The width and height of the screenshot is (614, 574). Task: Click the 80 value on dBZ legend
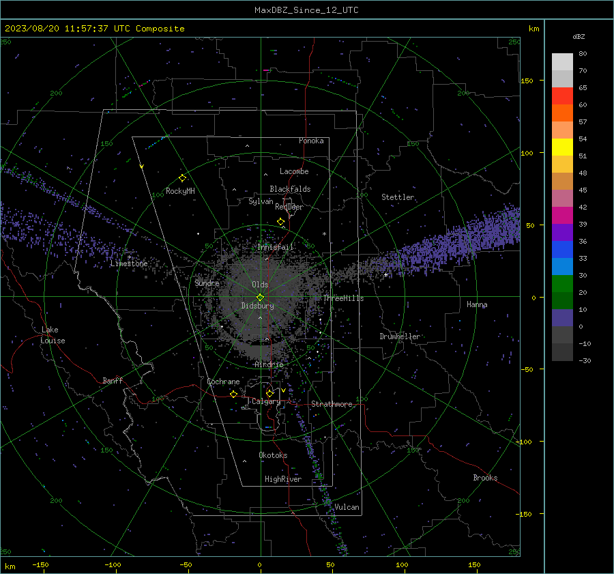point(583,54)
